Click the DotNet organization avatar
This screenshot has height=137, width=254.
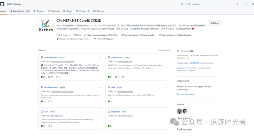pos(46,26)
